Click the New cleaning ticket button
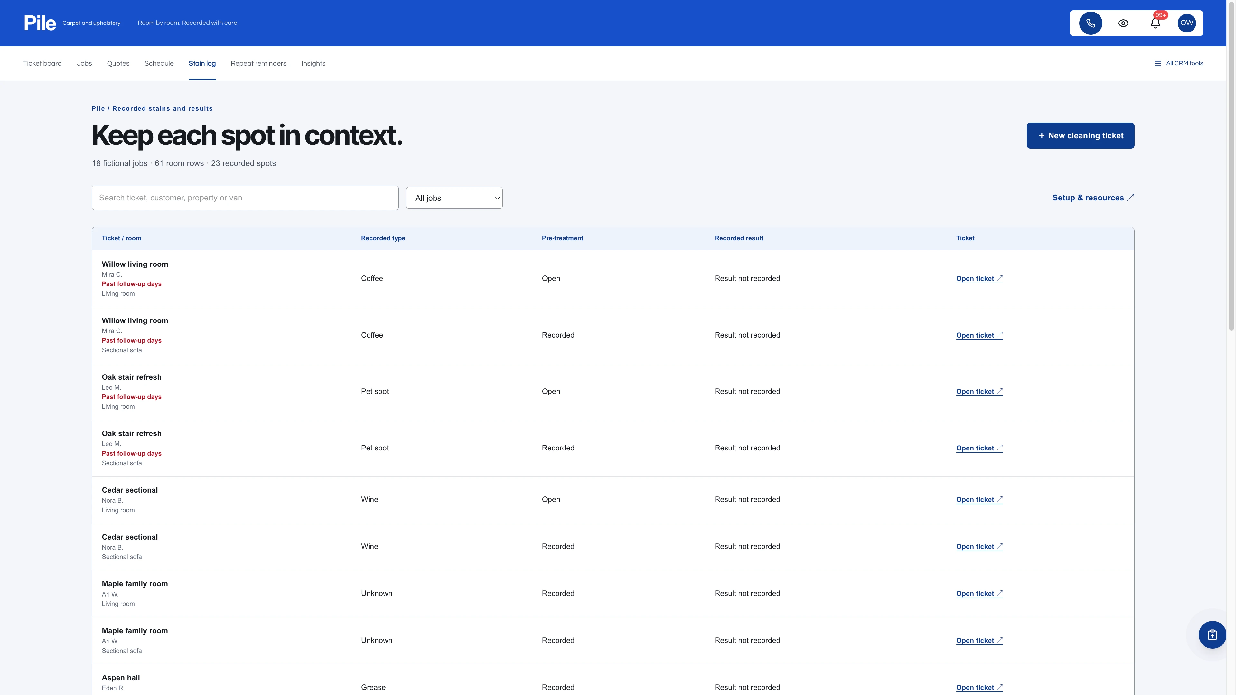Image resolution: width=1236 pixels, height=695 pixels. point(1080,136)
